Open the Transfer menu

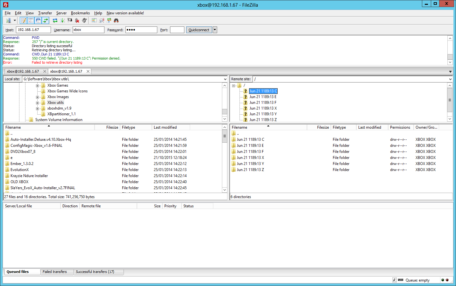[45, 13]
